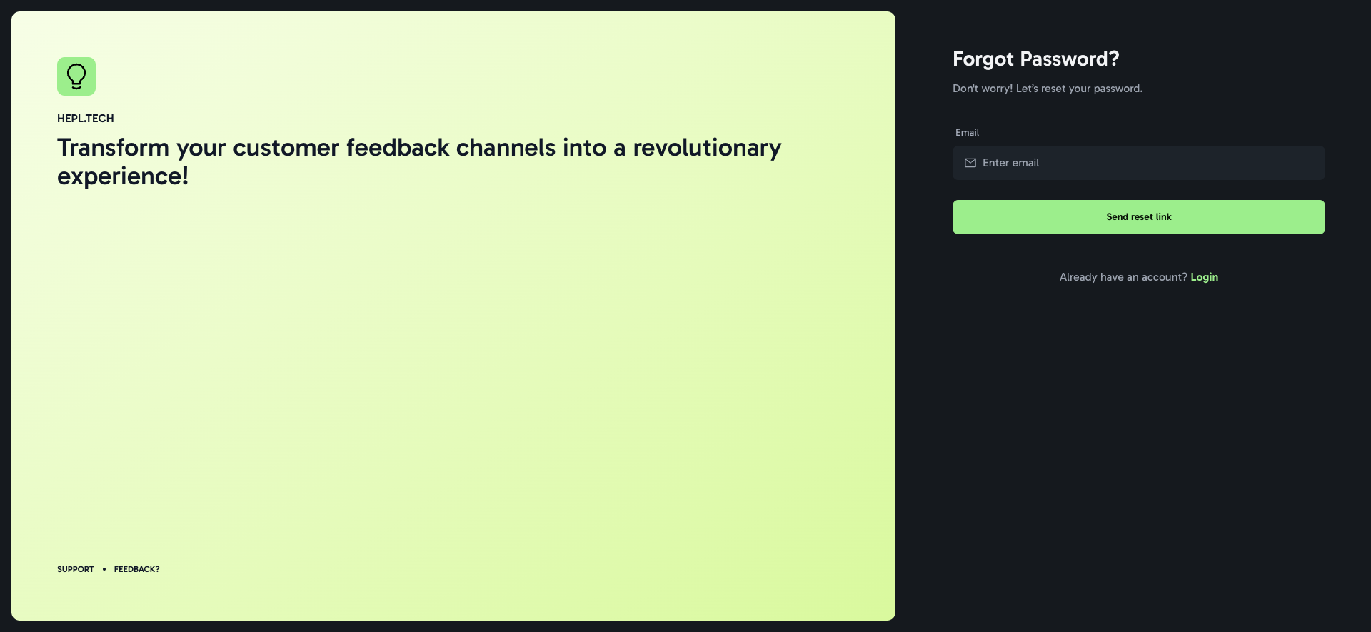Image resolution: width=1371 pixels, height=632 pixels.
Task: Click the word "customer" in the headline
Action: [286, 148]
